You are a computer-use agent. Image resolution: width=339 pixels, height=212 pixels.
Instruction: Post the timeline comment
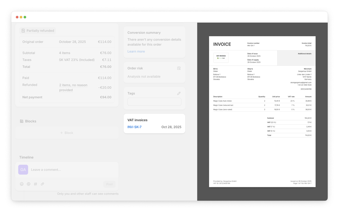tap(109, 184)
